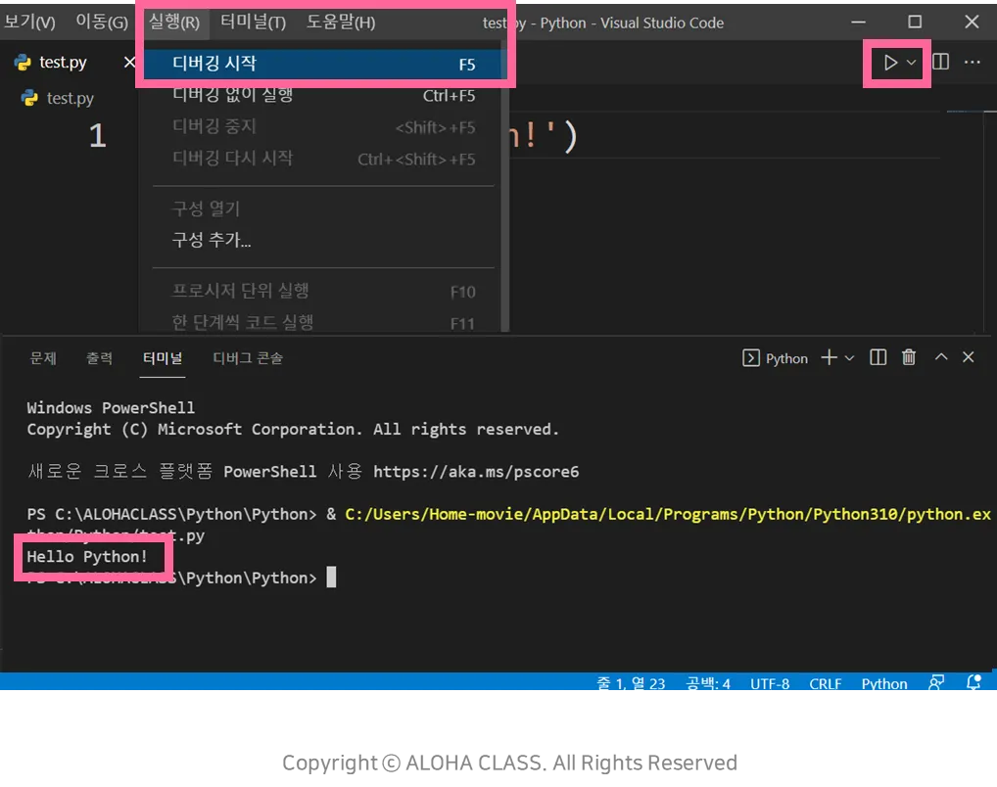Change encoding via UTF-8 status item
The height and width of the screenshot is (787, 997).
coord(770,683)
